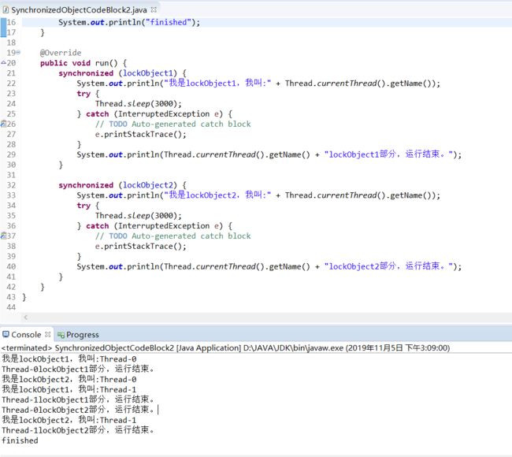
Task: Click the TODO task marker at line 26
Action: click(x=3, y=124)
